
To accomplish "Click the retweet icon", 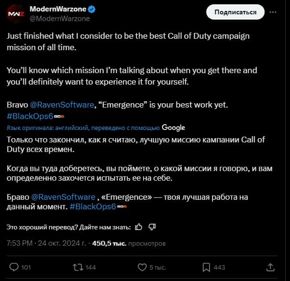I will coord(77,267).
